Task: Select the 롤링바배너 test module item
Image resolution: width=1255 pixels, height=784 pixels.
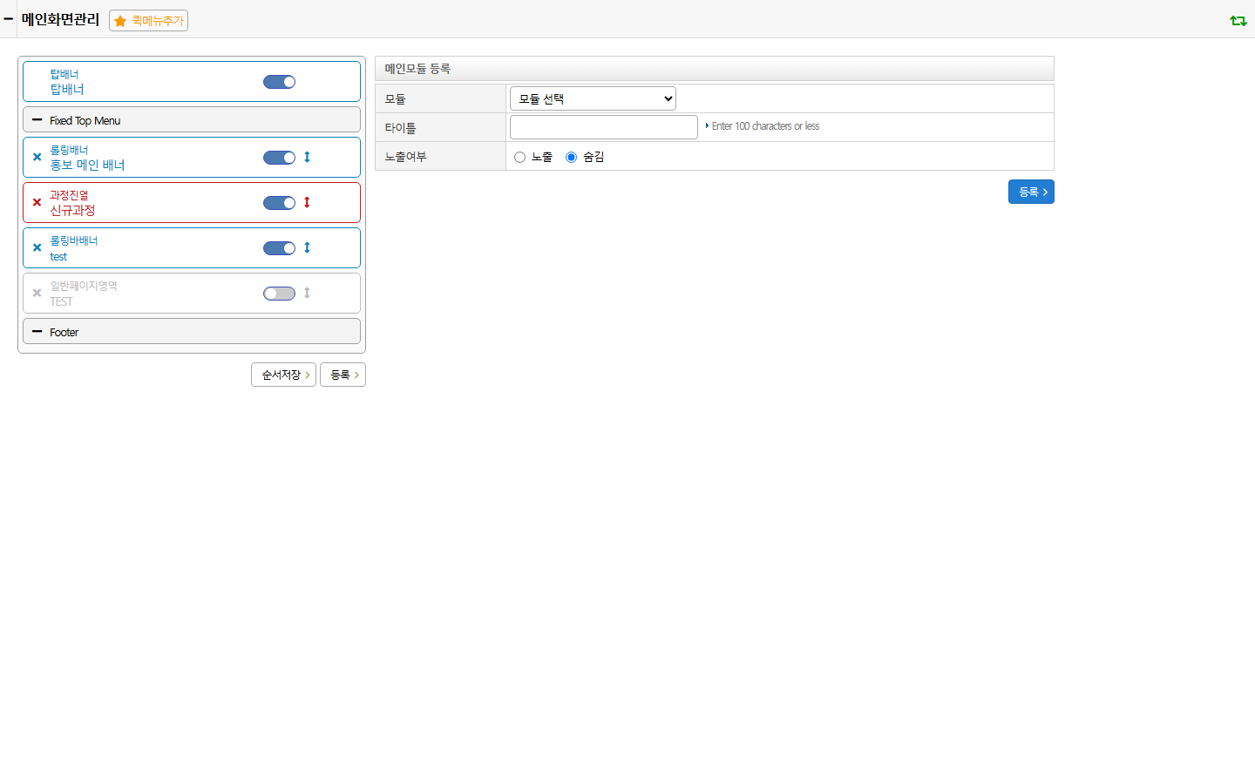Action: pos(192,248)
